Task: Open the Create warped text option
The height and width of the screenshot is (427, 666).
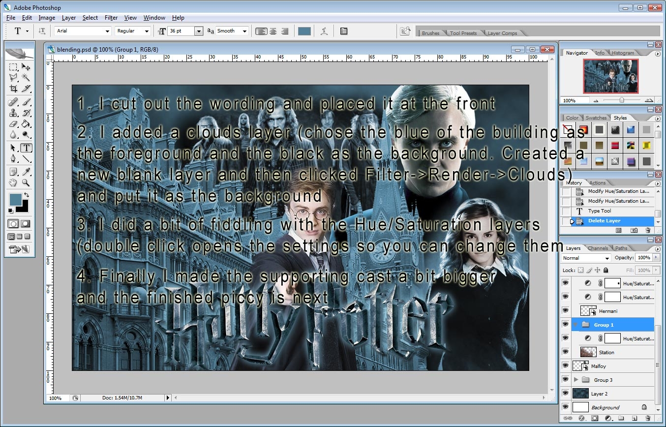Action: [324, 31]
